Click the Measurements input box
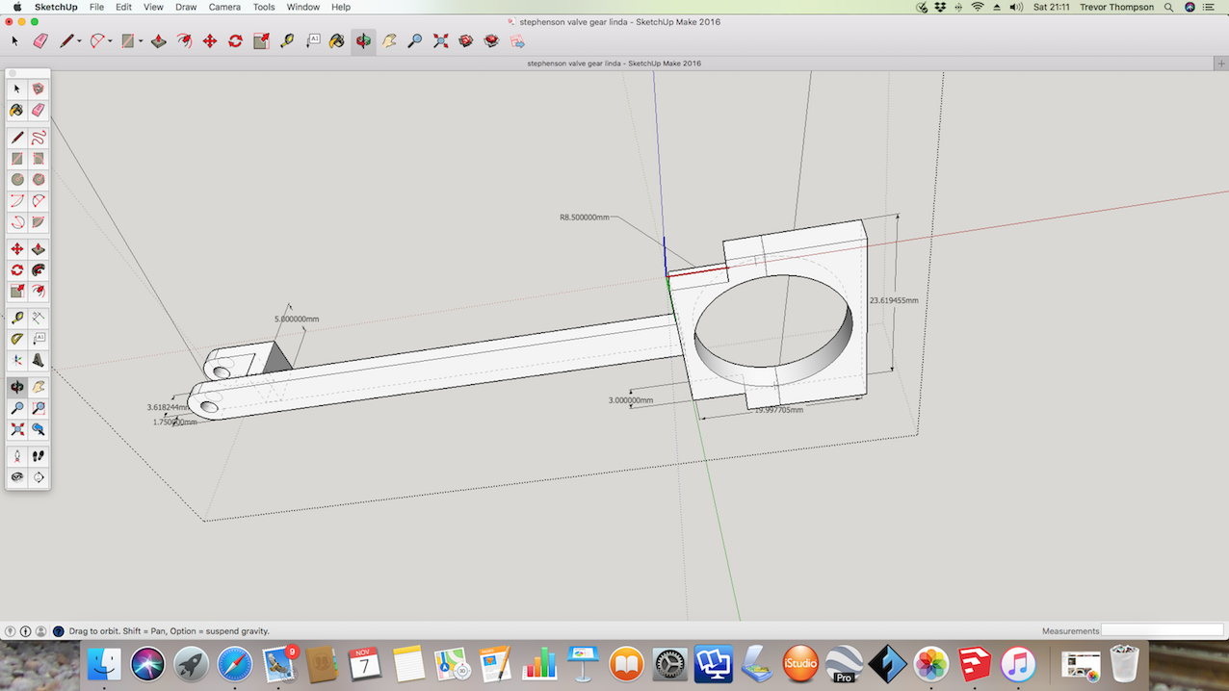The height and width of the screenshot is (691, 1229). (1161, 631)
